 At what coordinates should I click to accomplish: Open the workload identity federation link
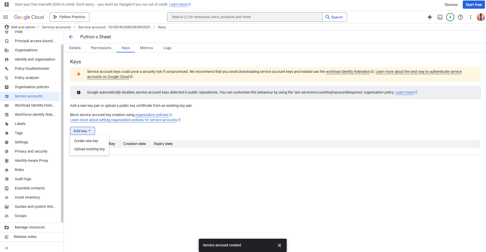tap(350, 72)
